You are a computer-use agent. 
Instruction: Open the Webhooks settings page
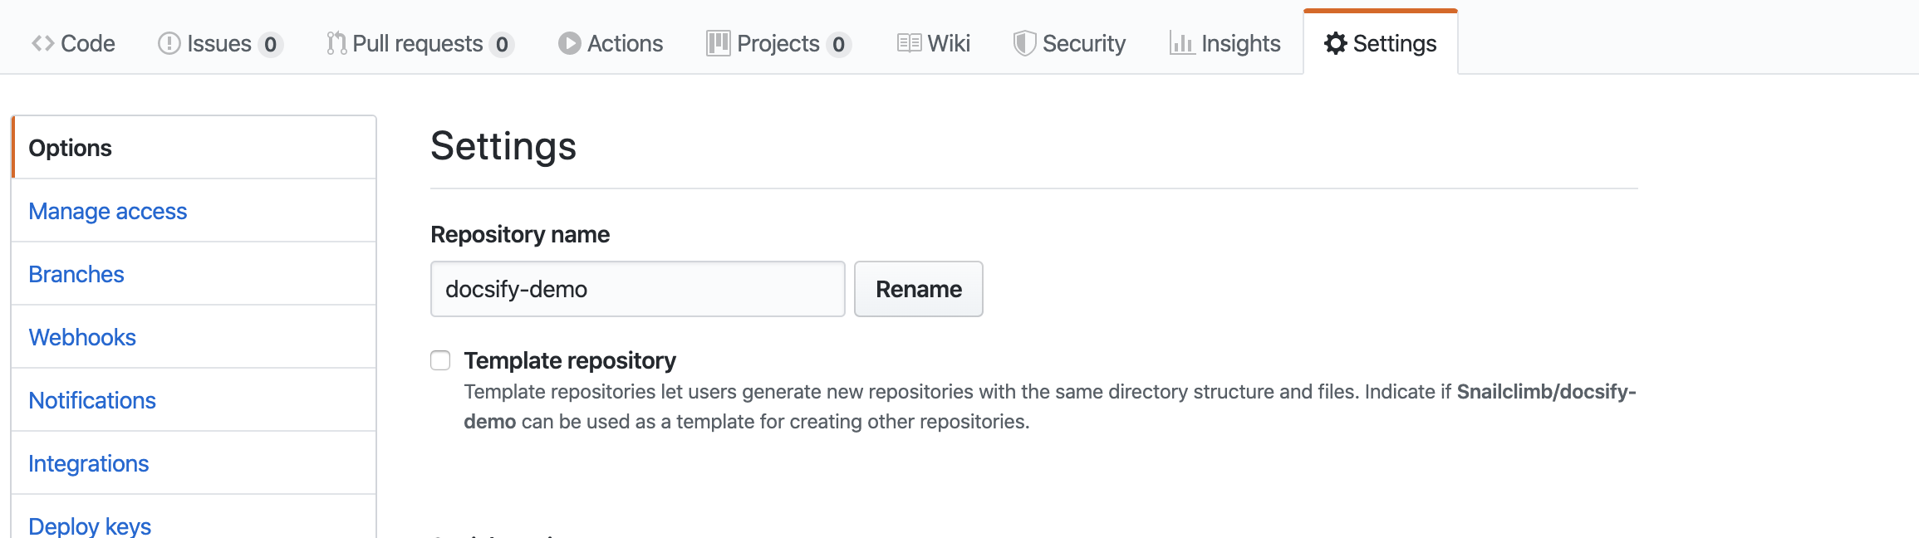82,337
